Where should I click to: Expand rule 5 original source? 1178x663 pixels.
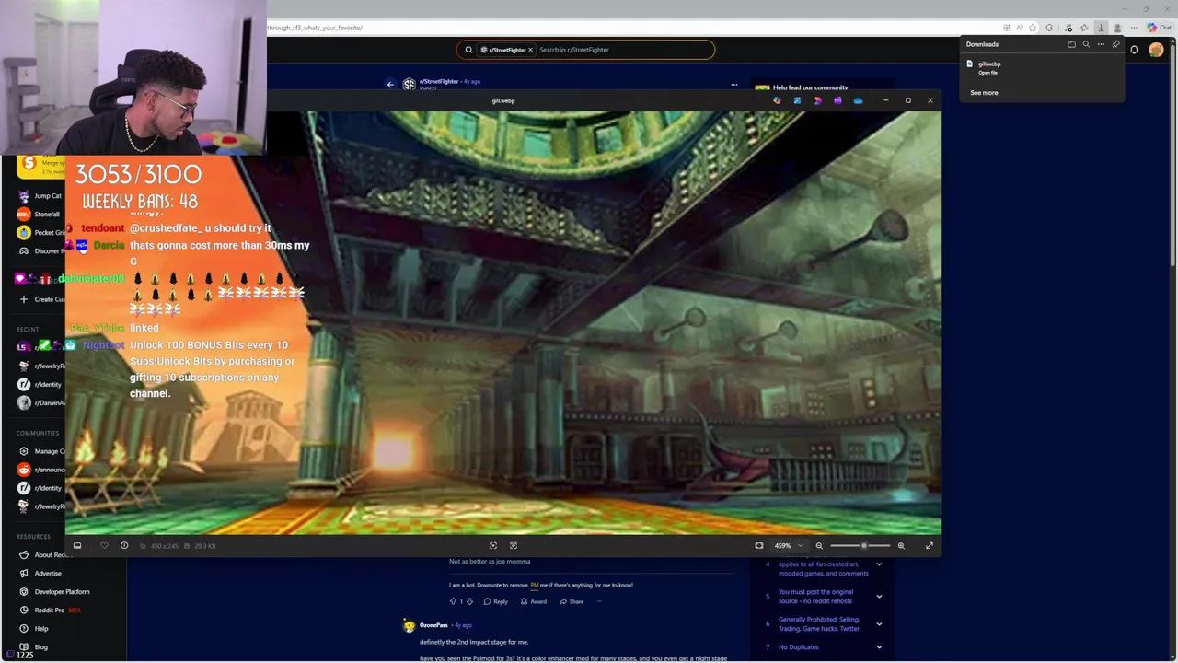click(879, 596)
